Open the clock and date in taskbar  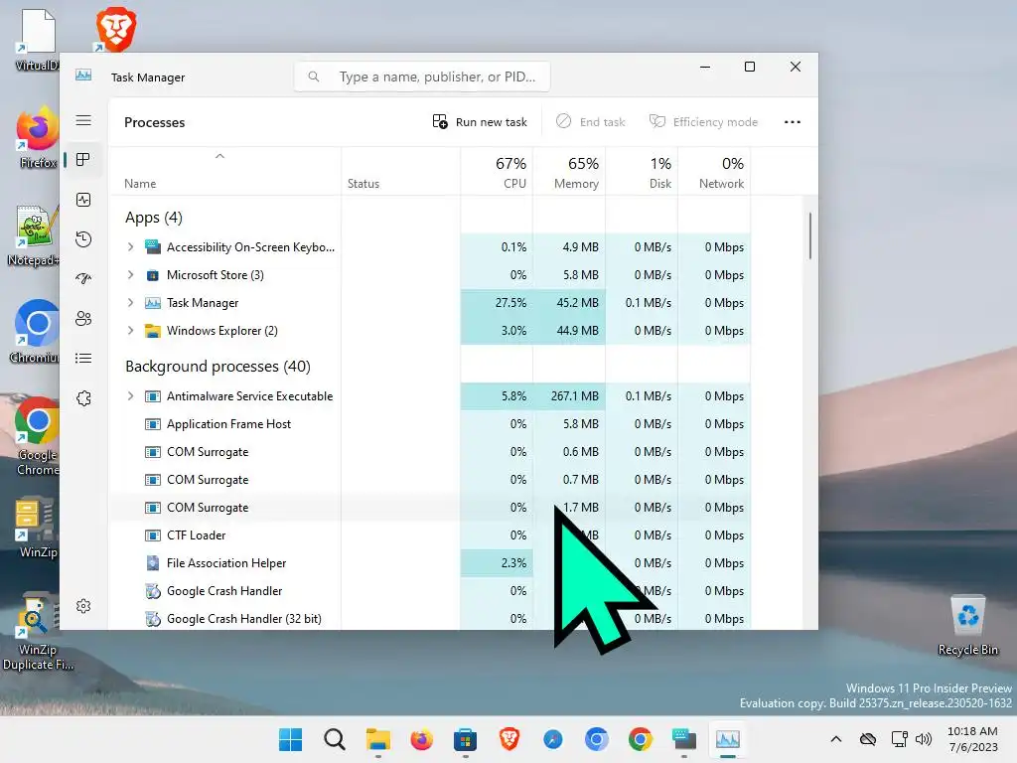pyautogui.click(x=973, y=739)
